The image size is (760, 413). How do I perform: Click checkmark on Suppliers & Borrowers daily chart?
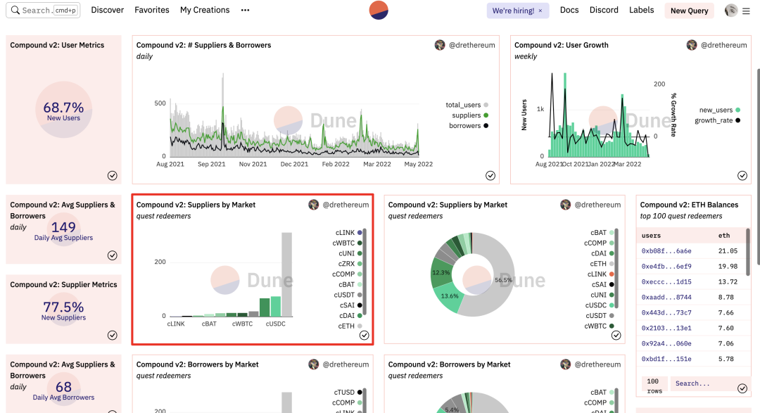point(490,175)
